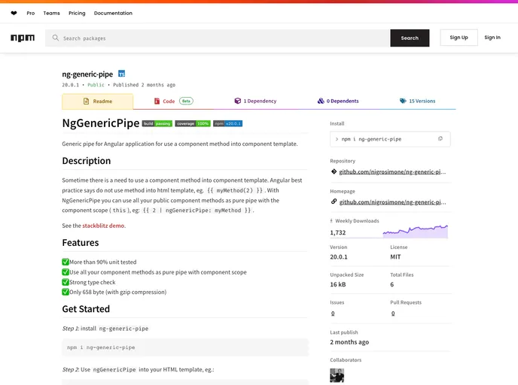
Task: Show the 15 Versions tab
Action: pyautogui.click(x=417, y=101)
